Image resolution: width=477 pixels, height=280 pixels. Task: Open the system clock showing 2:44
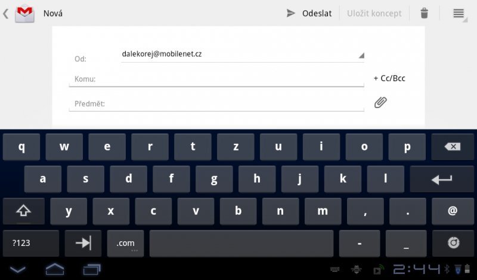pos(416,269)
